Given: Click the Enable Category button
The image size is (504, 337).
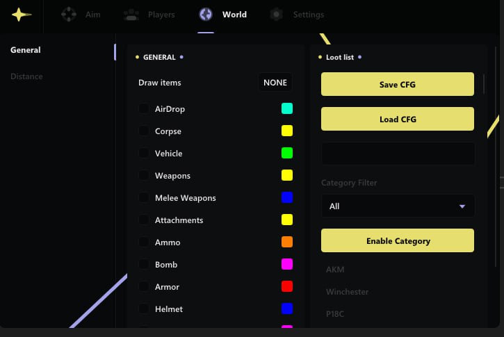Looking at the screenshot, I should point(398,241).
